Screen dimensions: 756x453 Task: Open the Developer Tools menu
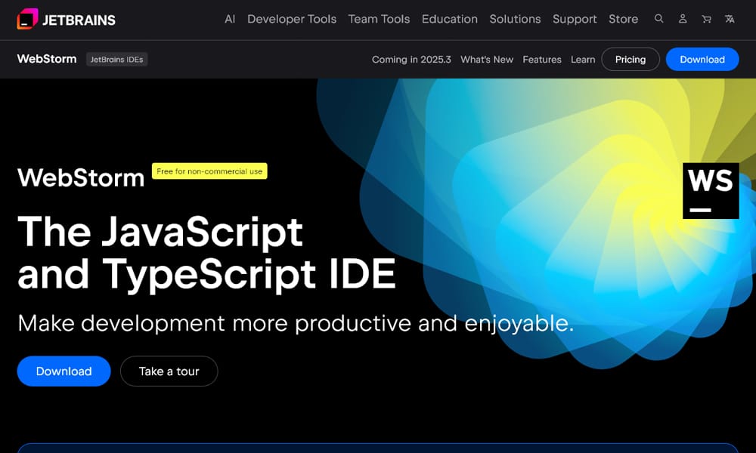(292, 19)
